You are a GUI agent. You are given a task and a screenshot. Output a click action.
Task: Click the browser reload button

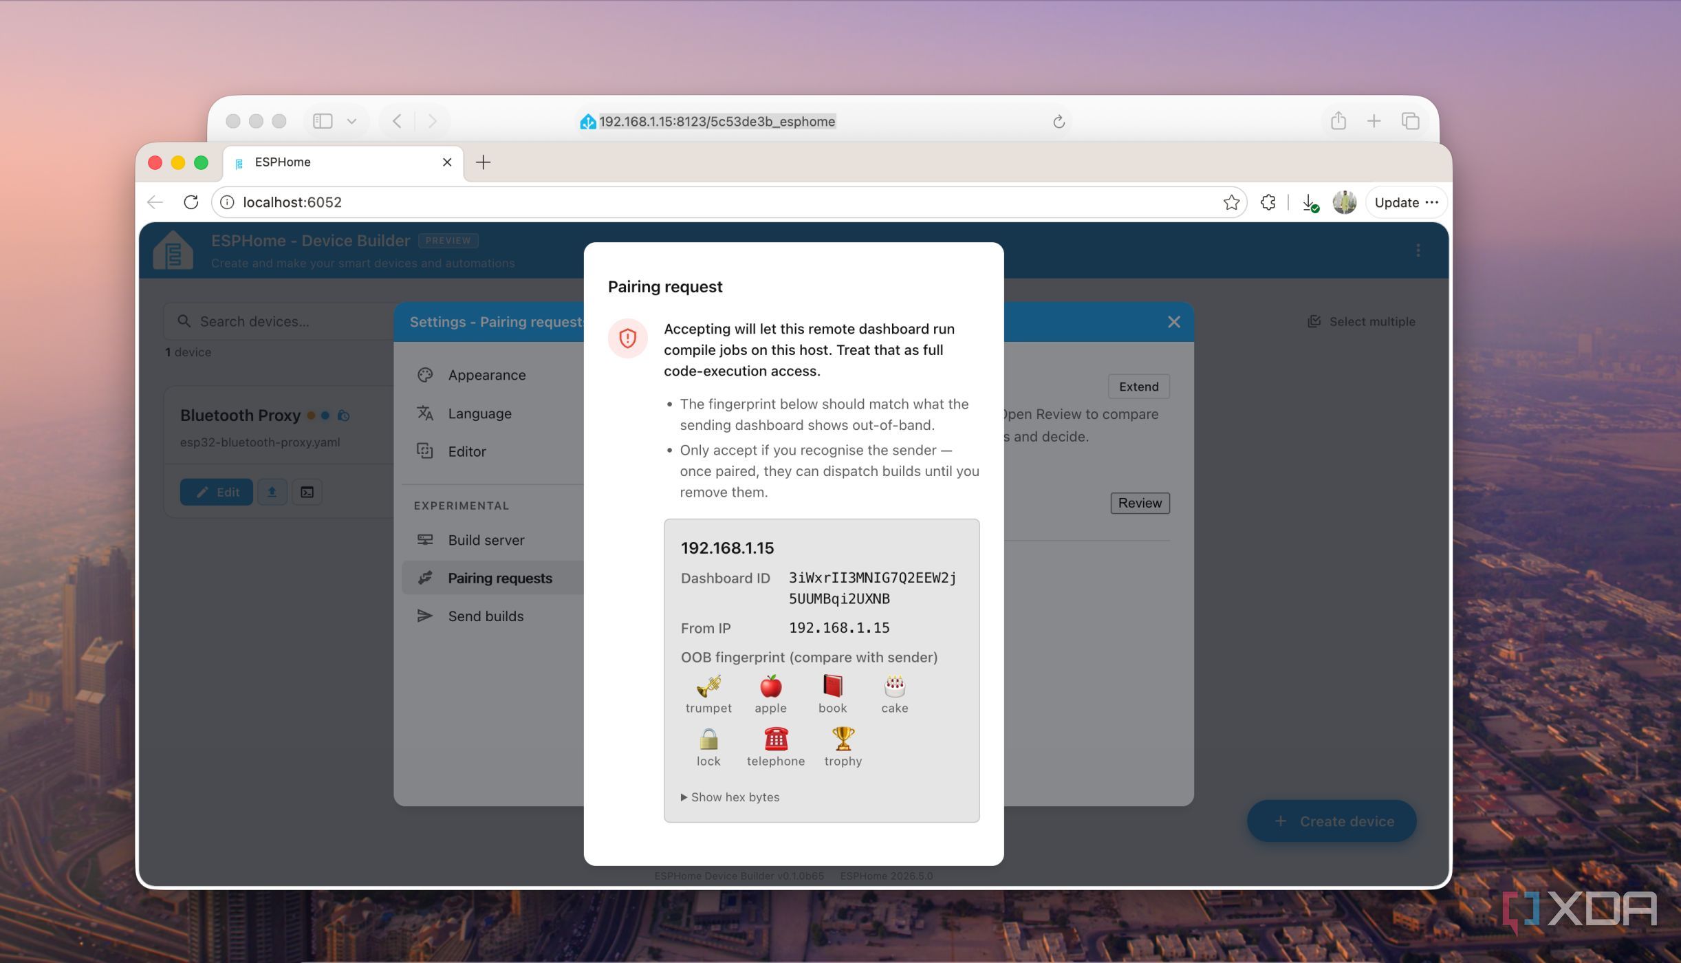click(x=191, y=202)
